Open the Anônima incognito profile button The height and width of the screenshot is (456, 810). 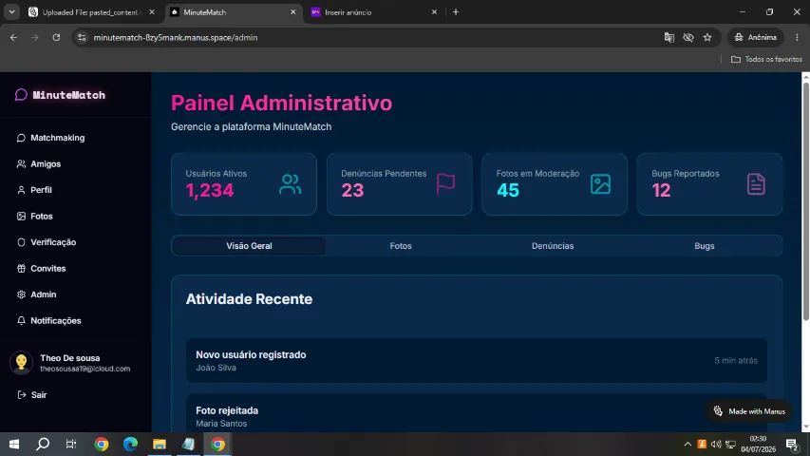(755, 38)
